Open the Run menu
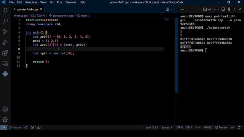244x137 pixels. (x=59, y=2)
